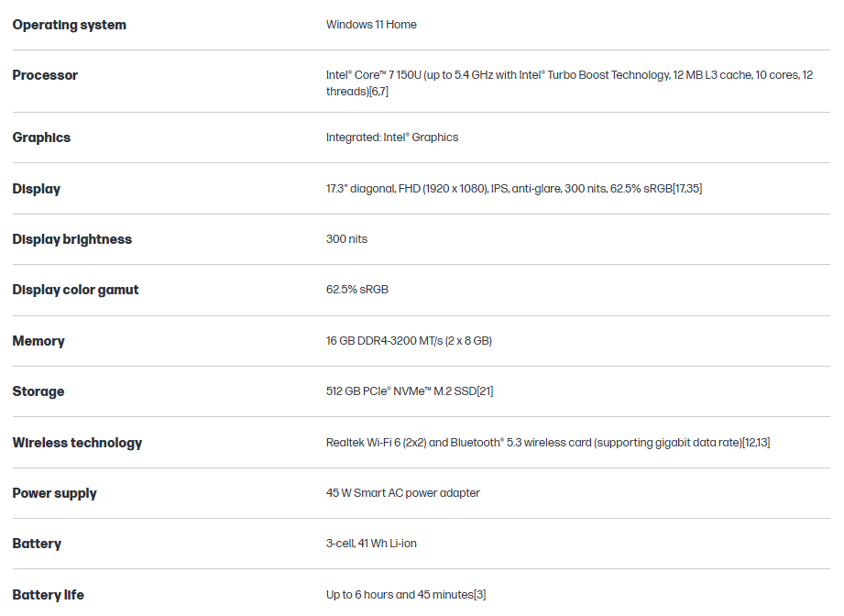
Task: Click the Display color gamut label
Action: [x=75, y=290]
